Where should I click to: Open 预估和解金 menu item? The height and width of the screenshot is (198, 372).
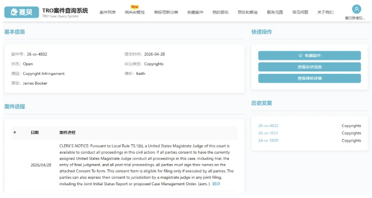(247, 12)
